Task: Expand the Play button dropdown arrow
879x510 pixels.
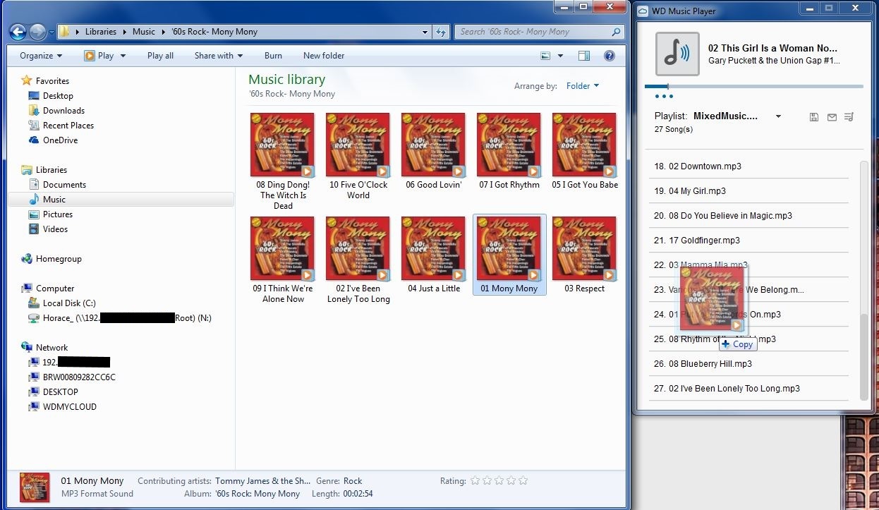Action: (x=123, y=56)
